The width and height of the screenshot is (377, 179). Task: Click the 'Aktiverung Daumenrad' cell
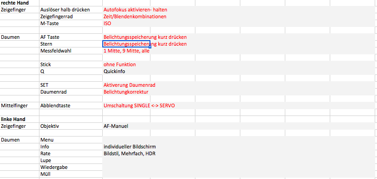click(127, 85)
